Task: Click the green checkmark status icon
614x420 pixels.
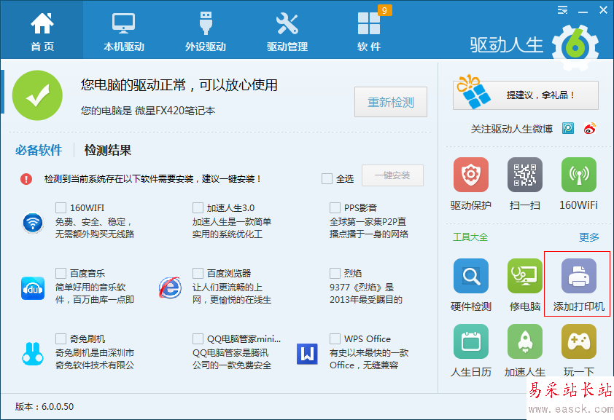Action: point(37,95)
